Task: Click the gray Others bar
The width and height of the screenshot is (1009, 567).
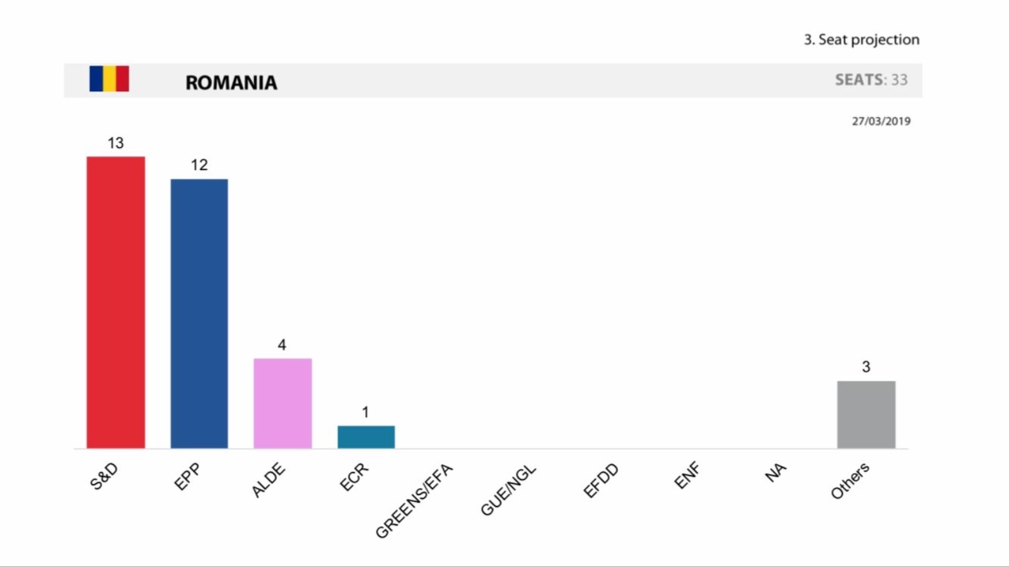Action: point(866,415)
